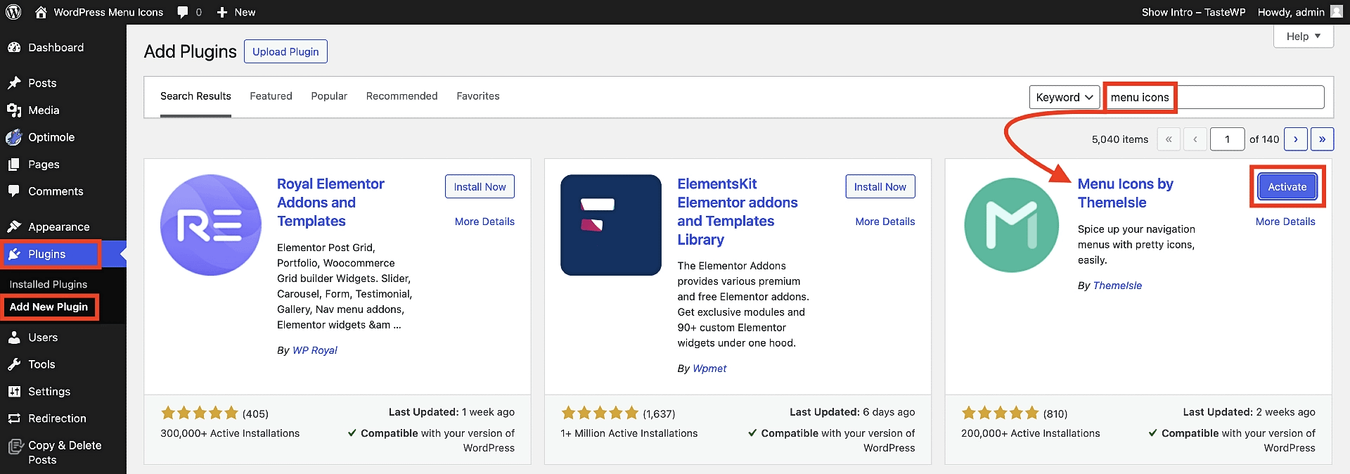Open Installed Plugins submenu item
Viewport: 1350px width, 474px height.
(49, 284)
